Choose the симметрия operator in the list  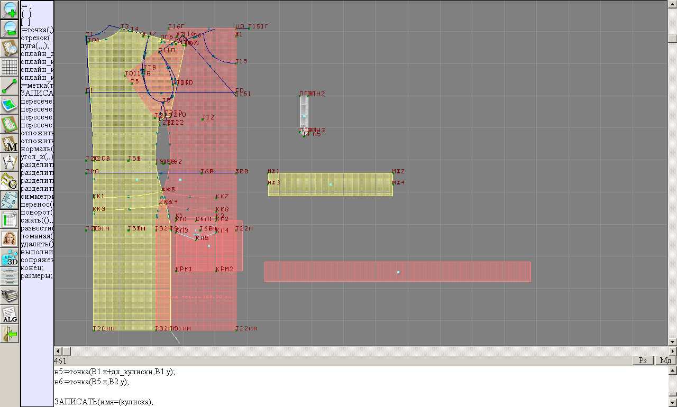pos(37,197)
